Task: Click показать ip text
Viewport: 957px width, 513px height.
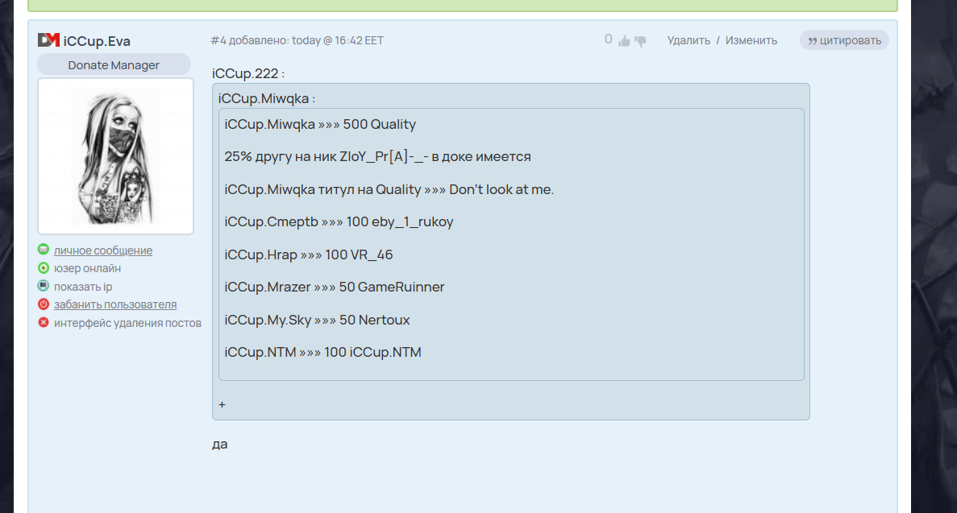Action: pos(83,287)
